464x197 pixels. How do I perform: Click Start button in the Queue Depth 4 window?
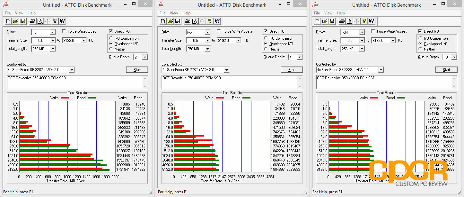point(292,70)
